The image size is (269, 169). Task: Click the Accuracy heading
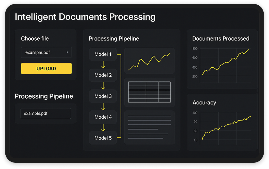click(x=204, y=103)
